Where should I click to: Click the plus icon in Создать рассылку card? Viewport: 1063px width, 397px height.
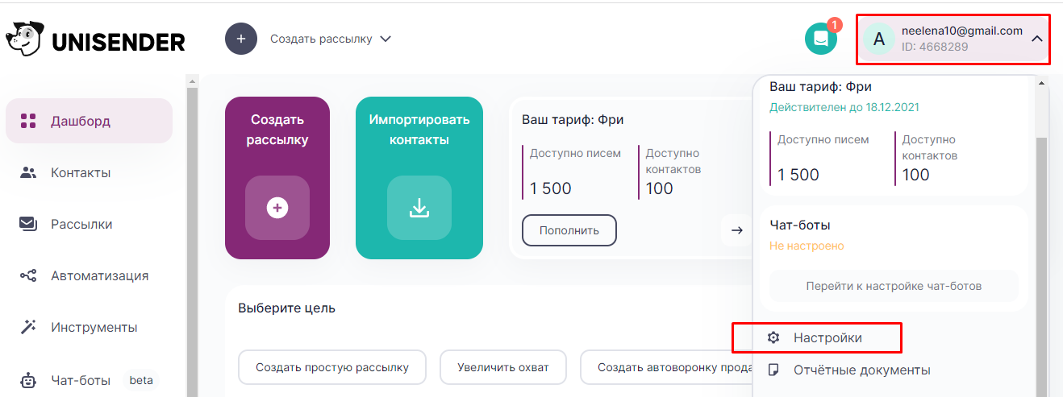point(277,208)
